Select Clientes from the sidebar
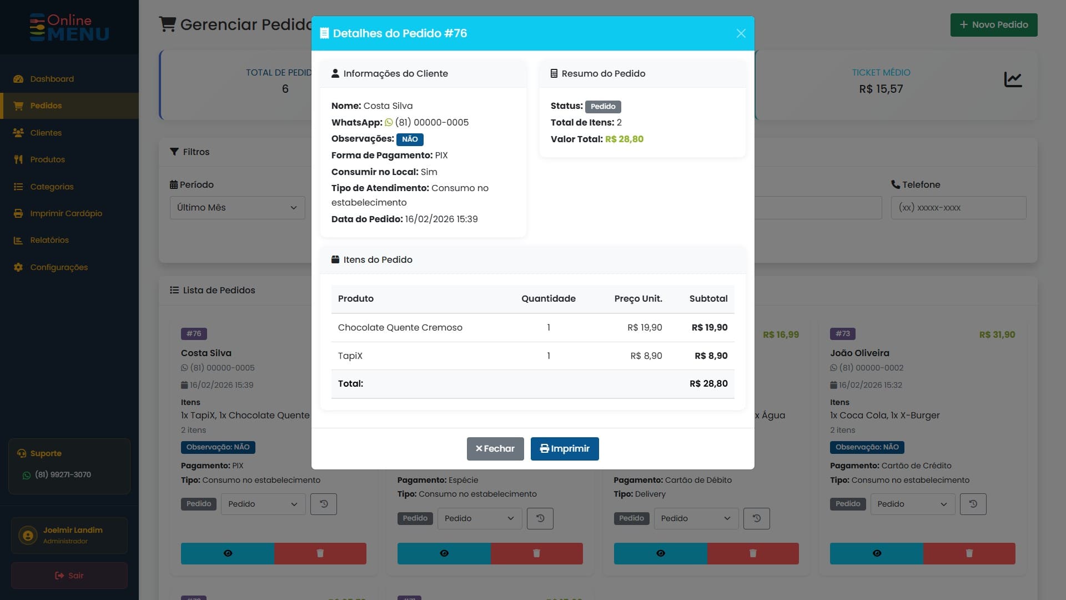This screenshot has width=1066, height=600. click(46, 133)
